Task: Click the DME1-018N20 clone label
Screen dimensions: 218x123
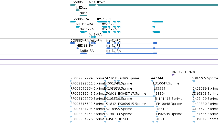Action: coord(183,72)
